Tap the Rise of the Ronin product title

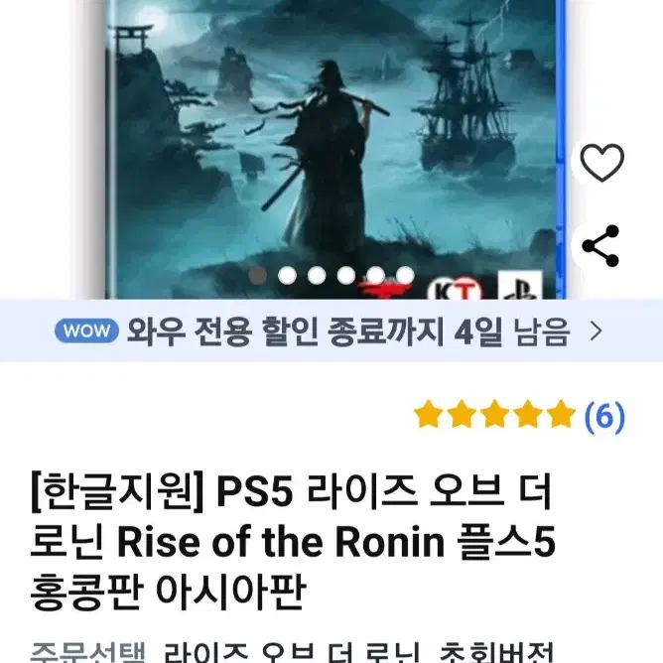(293, 542)
